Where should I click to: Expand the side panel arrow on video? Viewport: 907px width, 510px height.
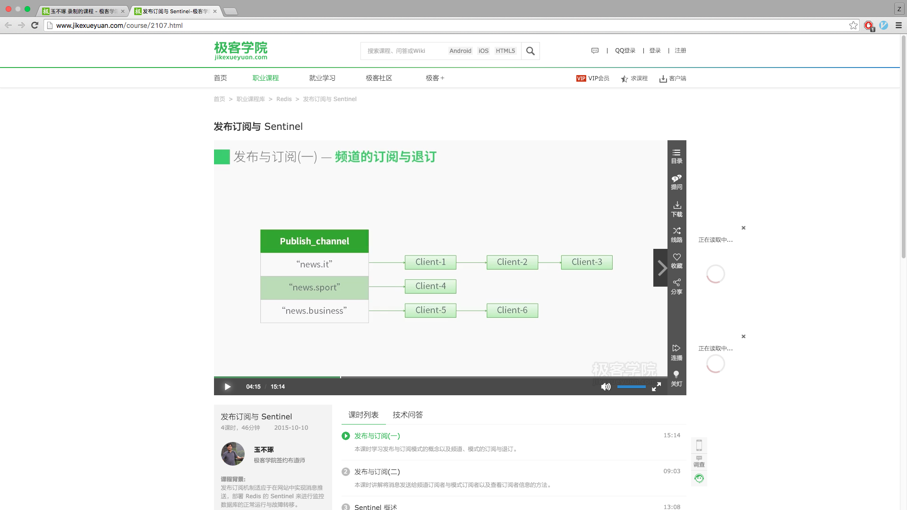coord(661,268)
